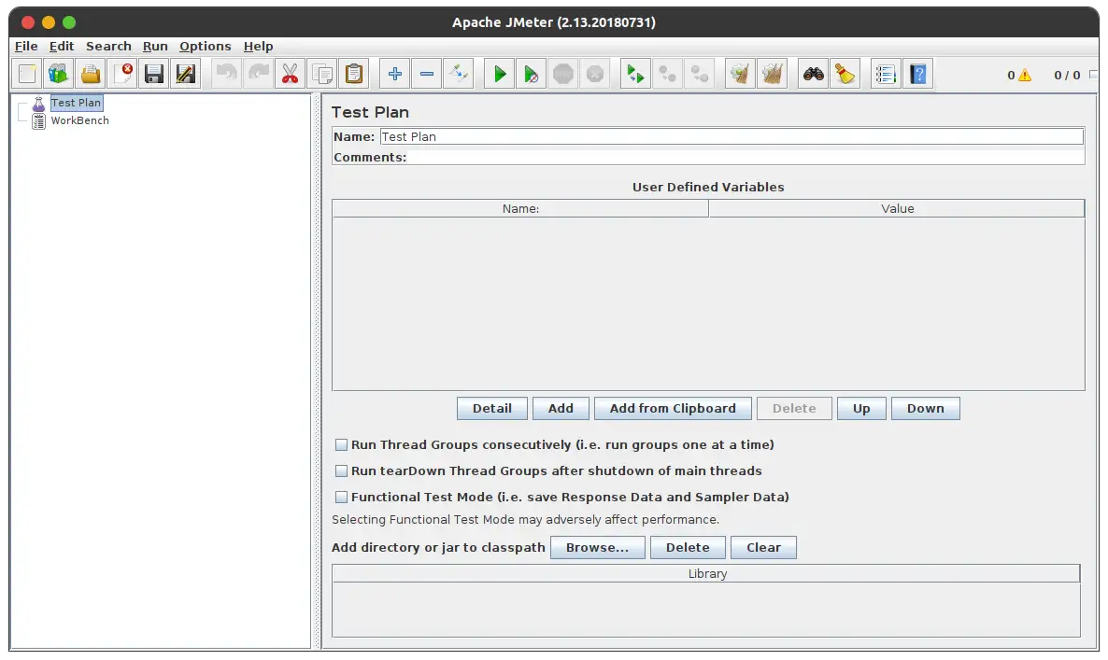Click the Library column header
This screenshot has height=660, width=1108.
click(706, 574)
